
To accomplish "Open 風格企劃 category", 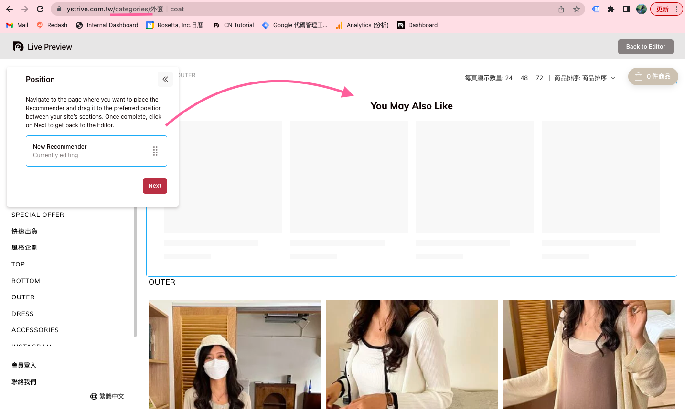I will tap(24, 247).
